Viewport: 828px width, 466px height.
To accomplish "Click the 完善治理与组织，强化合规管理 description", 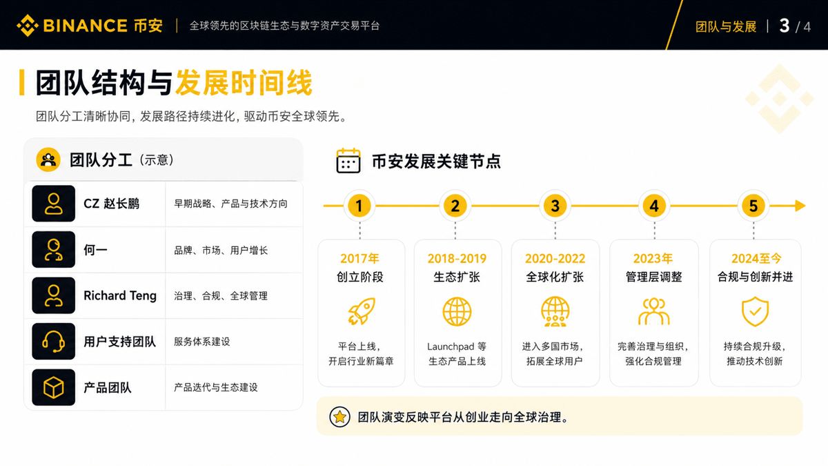I will (653, 353).
